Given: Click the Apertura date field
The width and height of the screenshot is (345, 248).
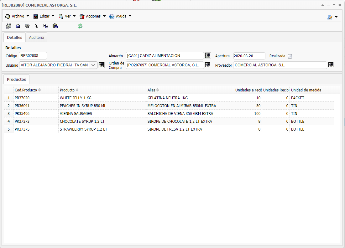Looking at the screenshot, I should point(249,56).
